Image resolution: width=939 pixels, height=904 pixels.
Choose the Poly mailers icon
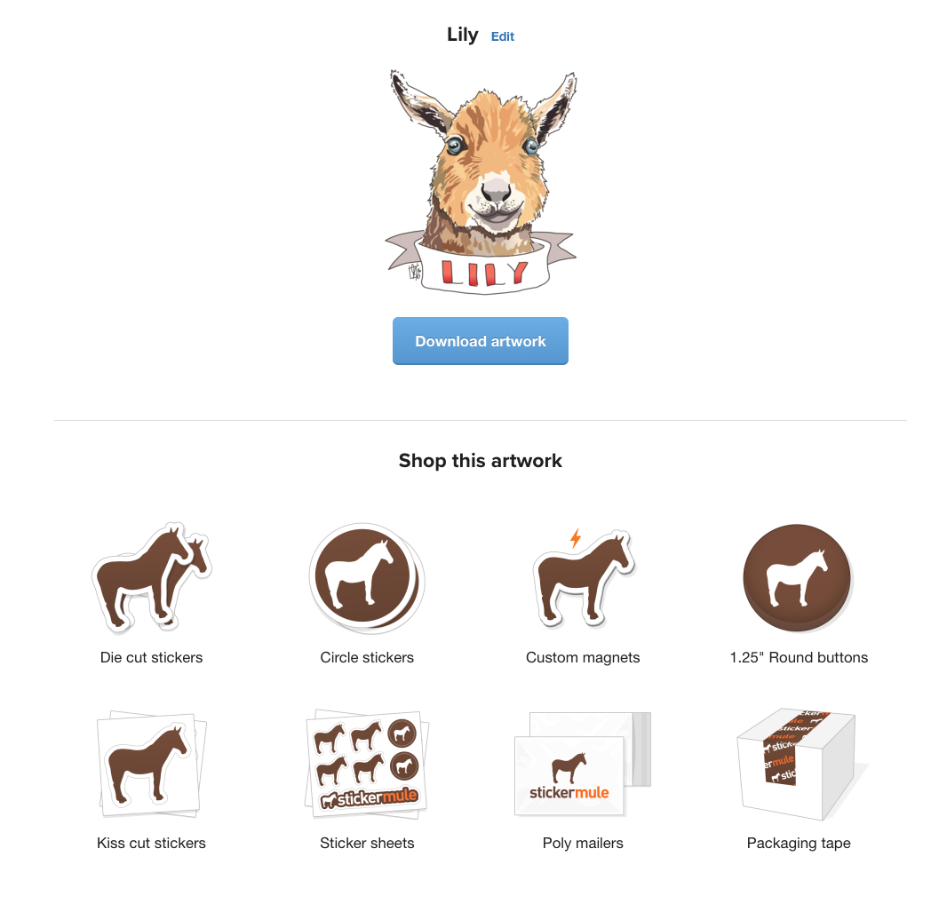coord(582,764)
